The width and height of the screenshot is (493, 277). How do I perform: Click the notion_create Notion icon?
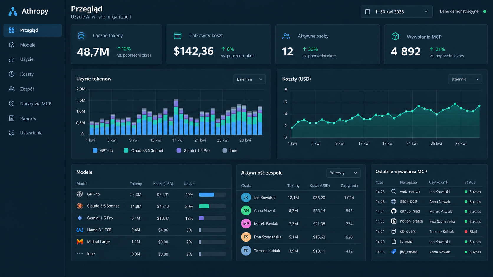[x=394, y=221]
